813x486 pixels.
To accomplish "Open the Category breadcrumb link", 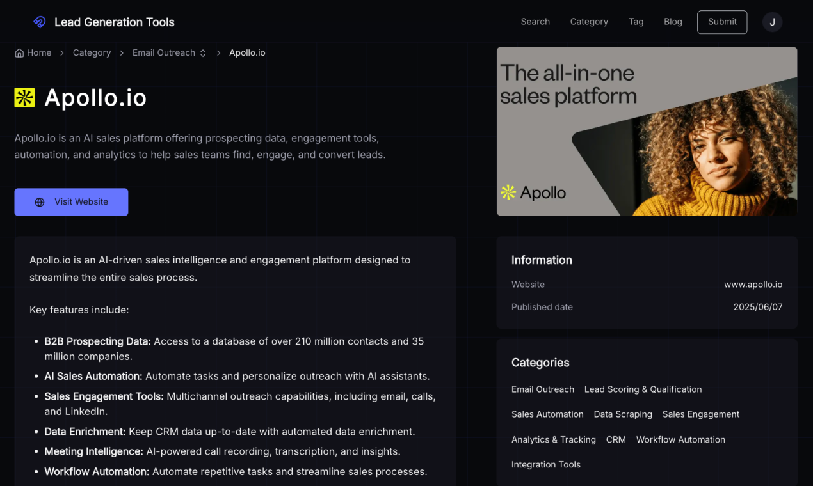I will click(x=92, y=52).
